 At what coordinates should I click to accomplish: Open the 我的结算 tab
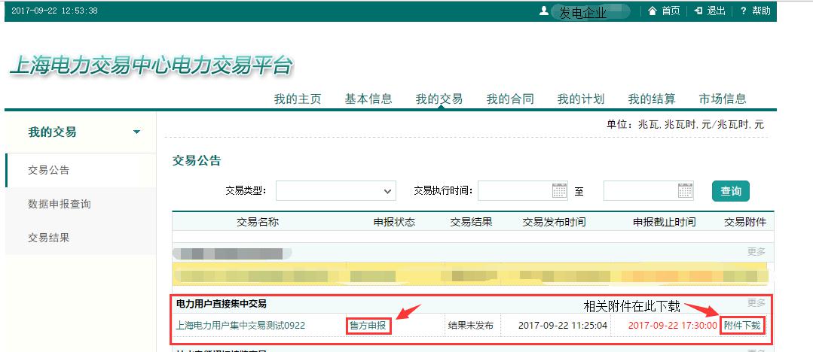coord(652,99)
